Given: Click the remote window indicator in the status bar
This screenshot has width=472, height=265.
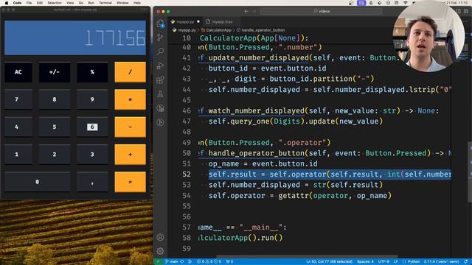Looking at the screenshot, I should tap(158, 262).
